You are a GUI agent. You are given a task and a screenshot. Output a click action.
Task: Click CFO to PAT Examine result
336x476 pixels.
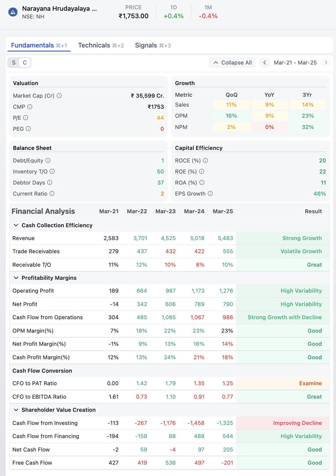310,384
